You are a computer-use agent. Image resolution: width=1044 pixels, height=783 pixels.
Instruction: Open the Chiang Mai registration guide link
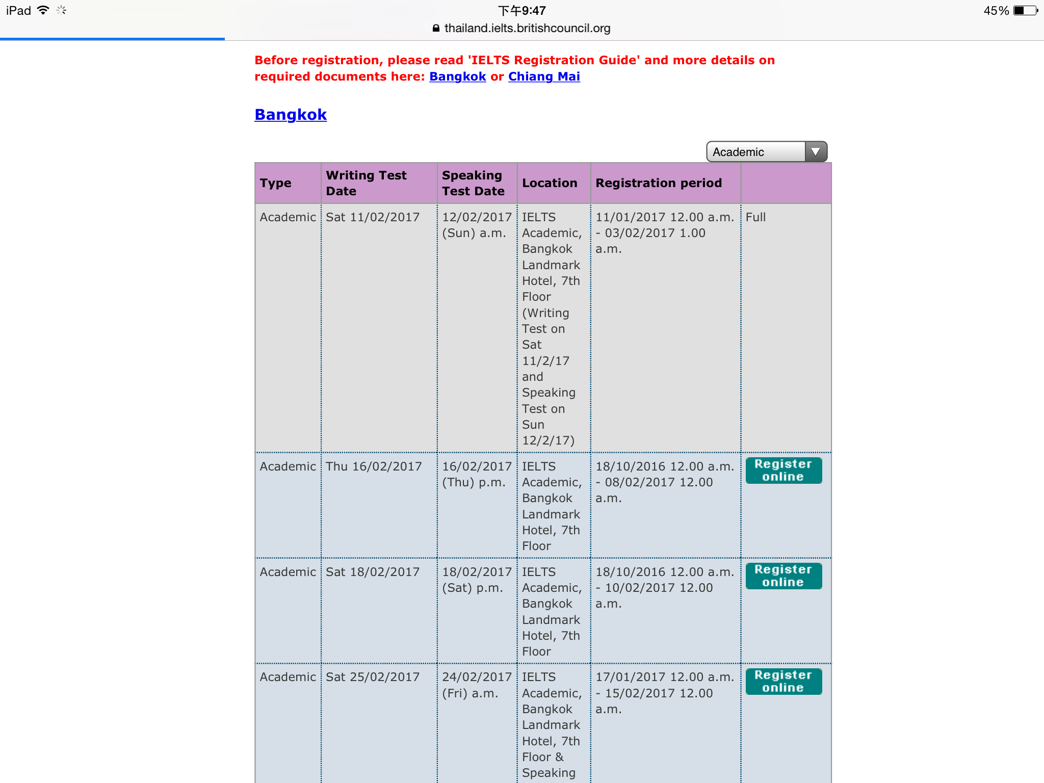(x=544, y=76)
